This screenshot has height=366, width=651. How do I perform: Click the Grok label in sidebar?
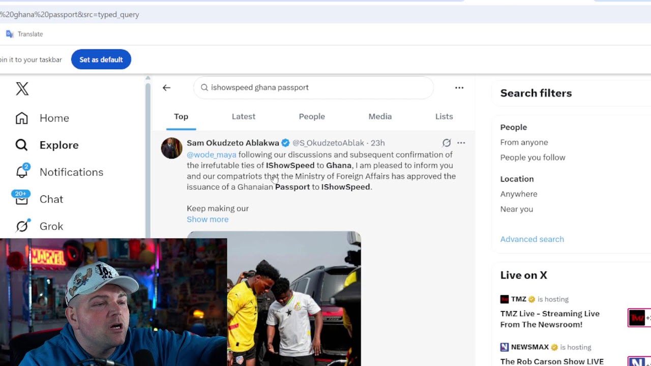51,226
